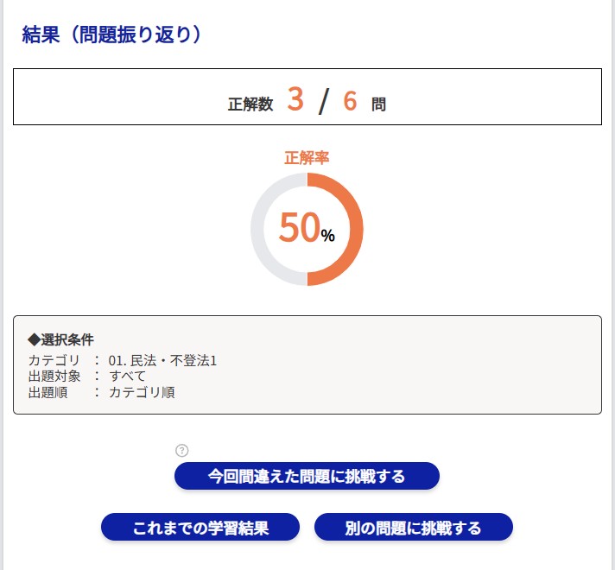Click the 出題対象 field label
Viewport: 615px width, 570px height.
tap(54, 376)
